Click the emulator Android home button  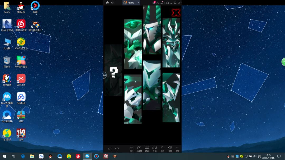tap(117, 149)
